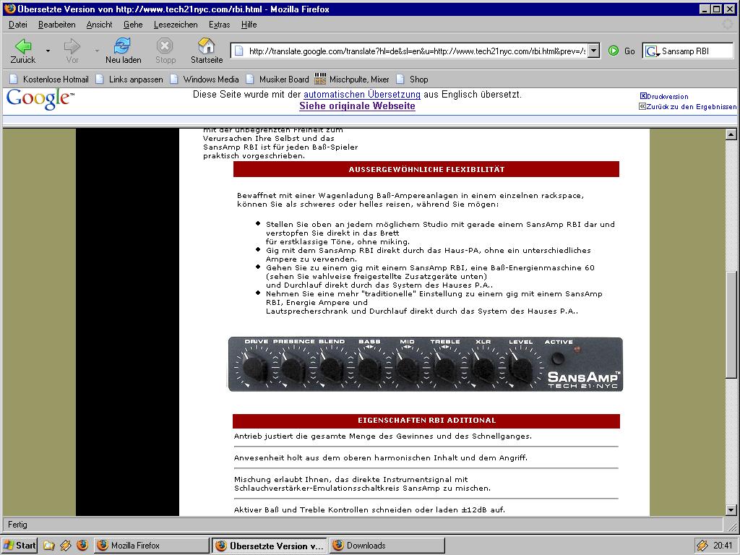
Task: Click the system tray pencil icon
Action: pos(702,546)
